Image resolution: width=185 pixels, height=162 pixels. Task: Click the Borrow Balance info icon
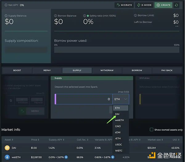(55, 16)
